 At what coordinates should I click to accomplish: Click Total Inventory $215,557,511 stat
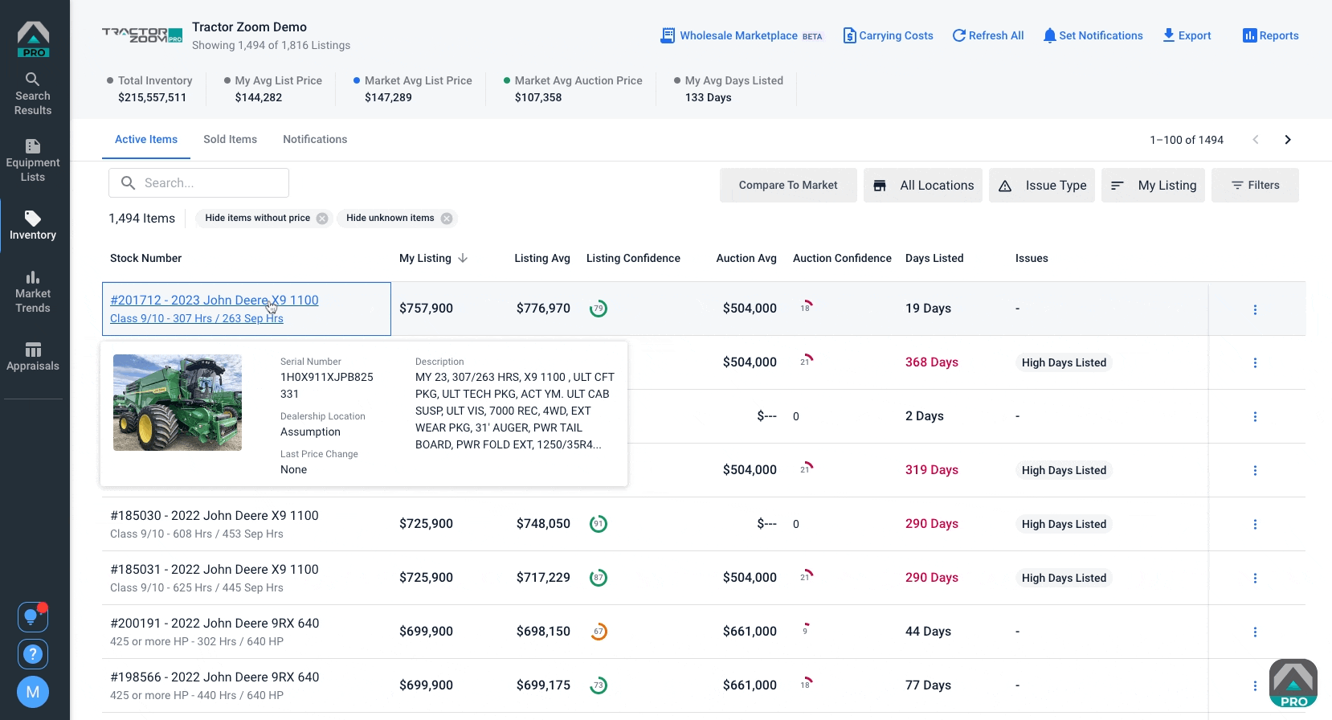coord(149,88)
